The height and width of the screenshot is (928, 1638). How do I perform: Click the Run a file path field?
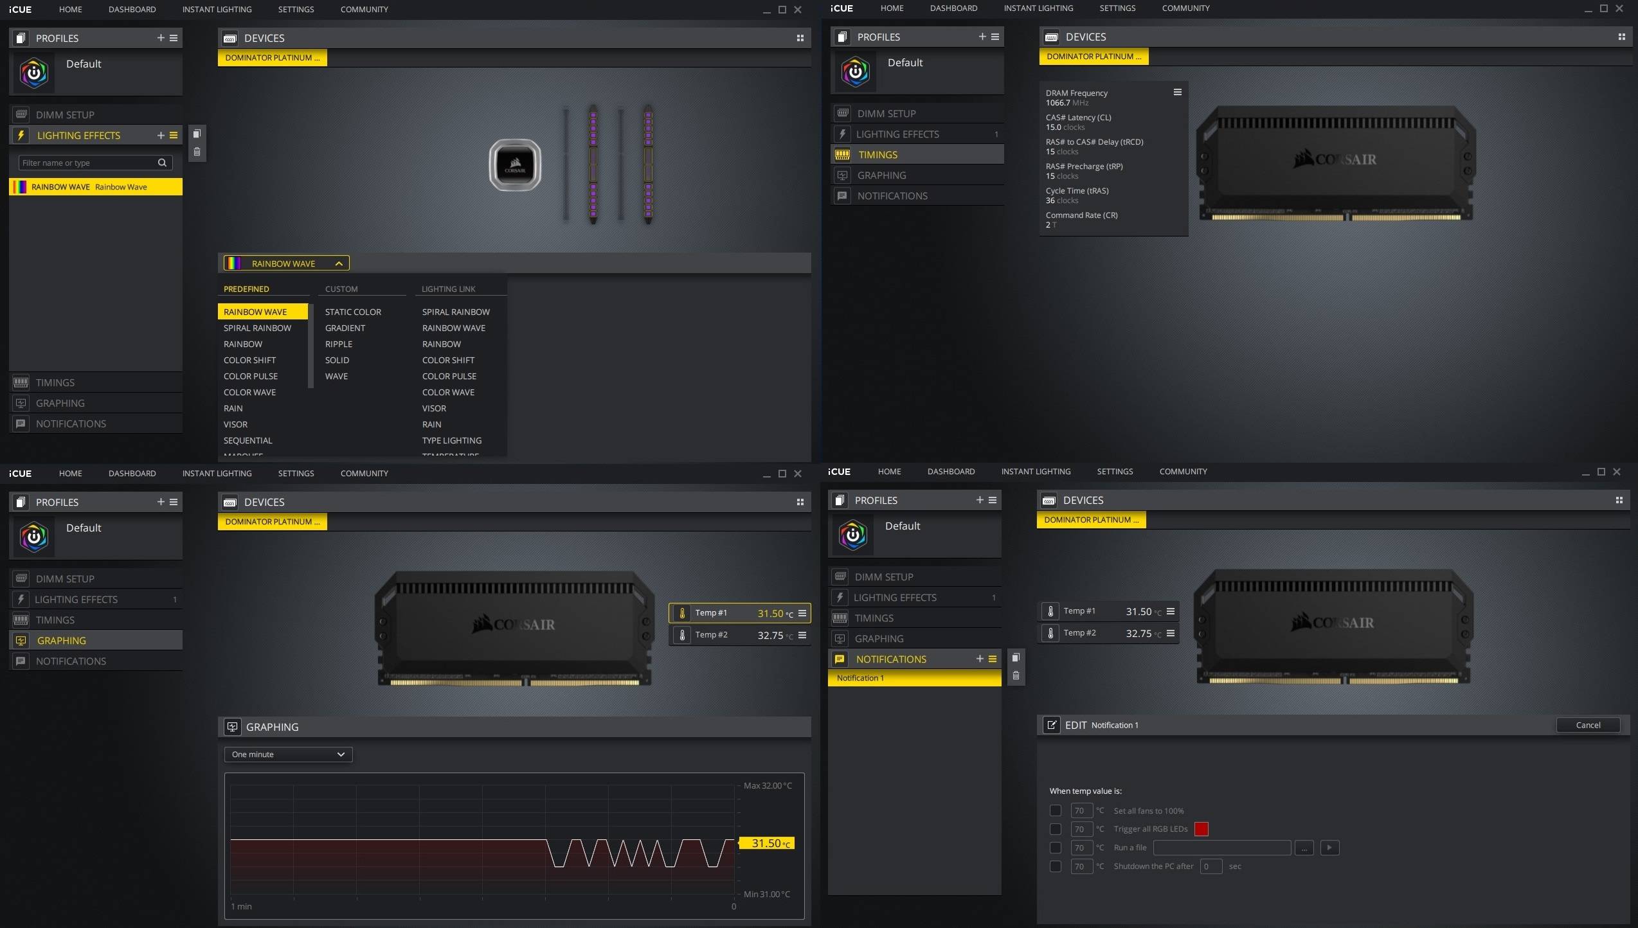pyautogui.click(x=1222, y=848)
